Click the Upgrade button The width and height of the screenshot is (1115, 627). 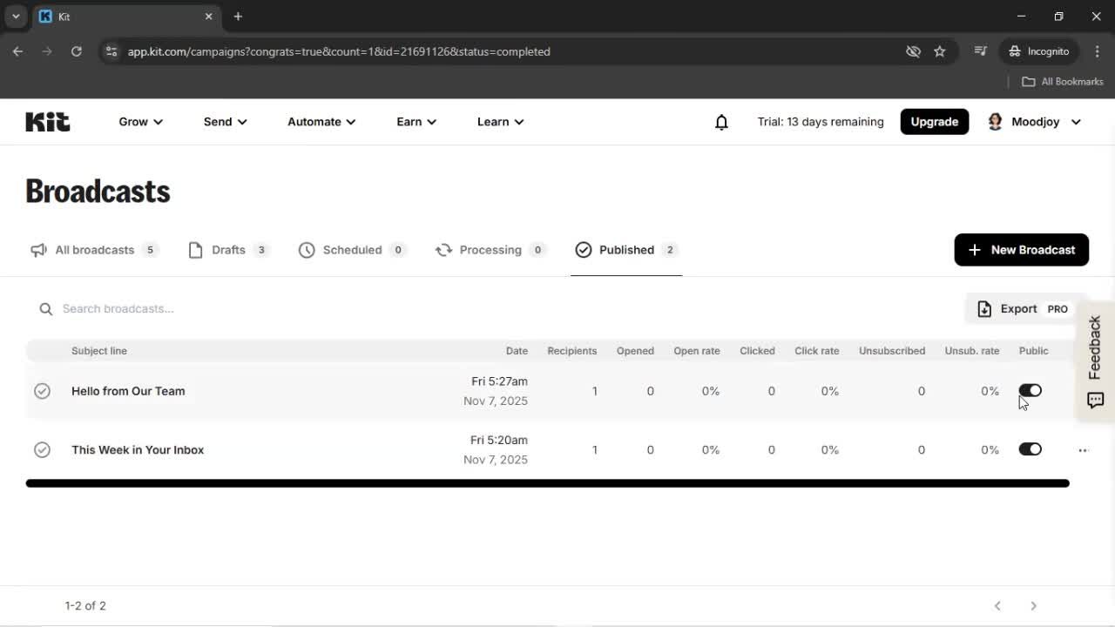pos(934,121)
